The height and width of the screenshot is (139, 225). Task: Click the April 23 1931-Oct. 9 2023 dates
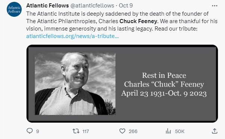[x=164, y=94]
